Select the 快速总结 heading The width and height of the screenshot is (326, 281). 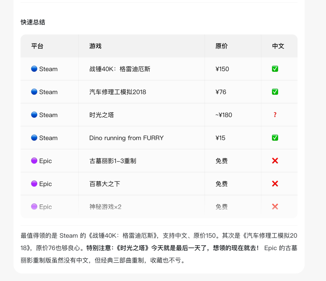pyautogui.click(x=33, y=22)
